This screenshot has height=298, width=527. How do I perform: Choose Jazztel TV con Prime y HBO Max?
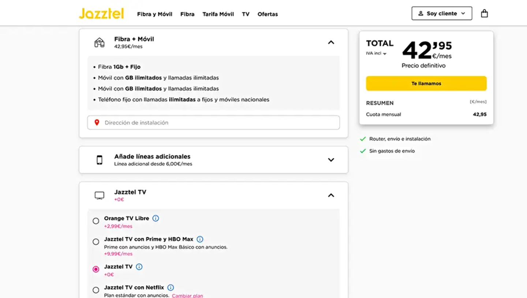(96, 242)
